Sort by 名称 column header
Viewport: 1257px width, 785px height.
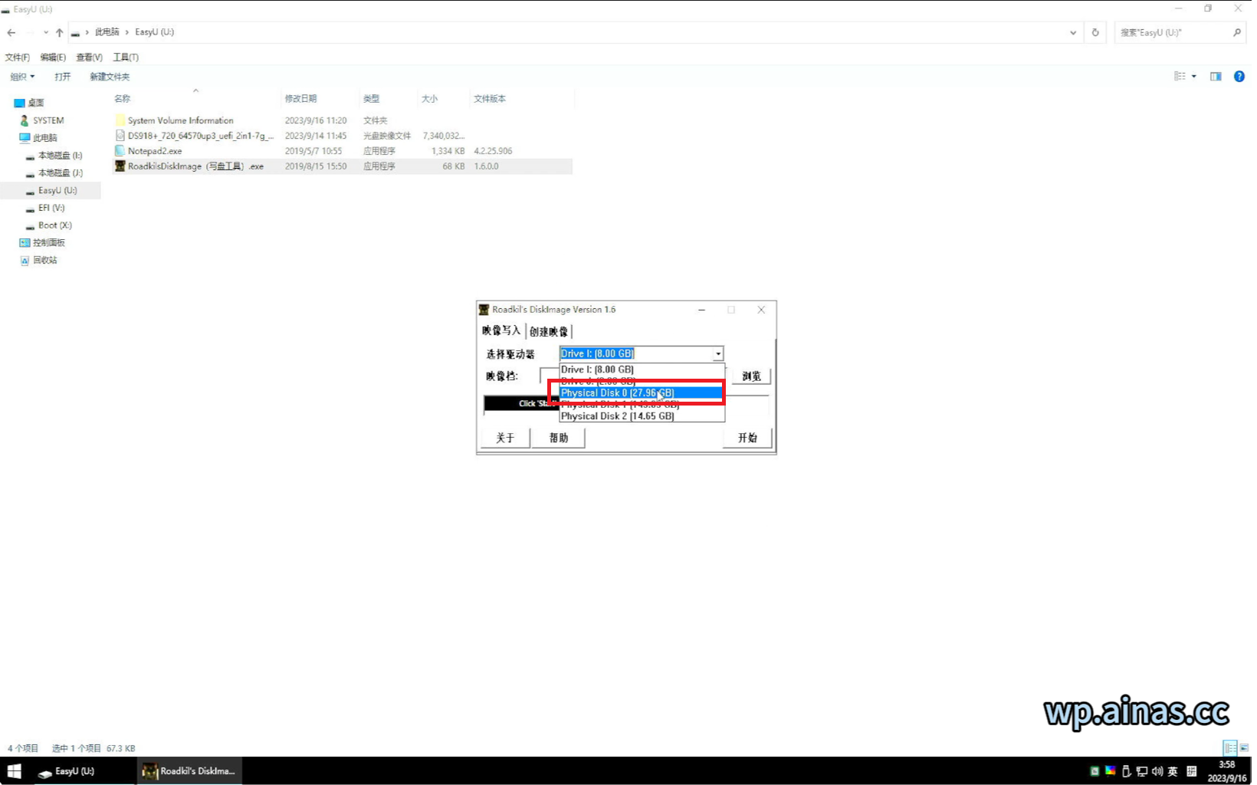coord(196,99)
